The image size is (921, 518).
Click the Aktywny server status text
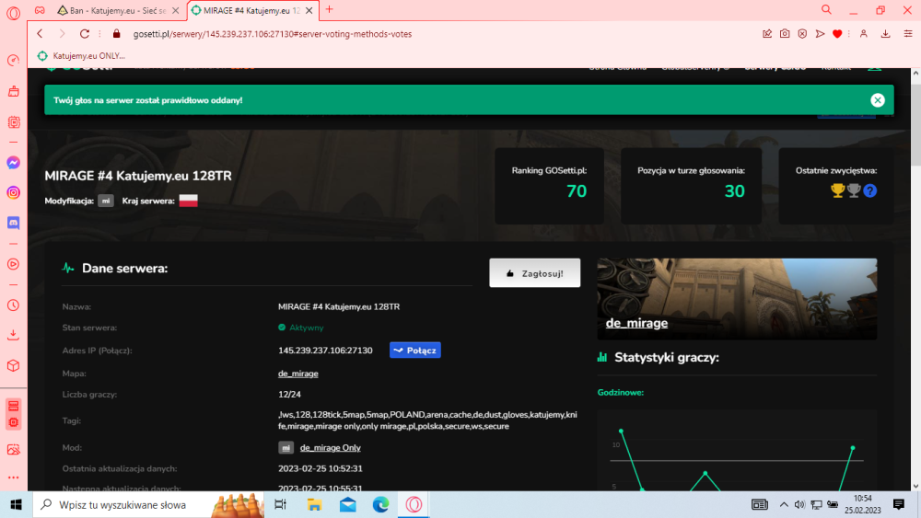[x=306, y=328]
